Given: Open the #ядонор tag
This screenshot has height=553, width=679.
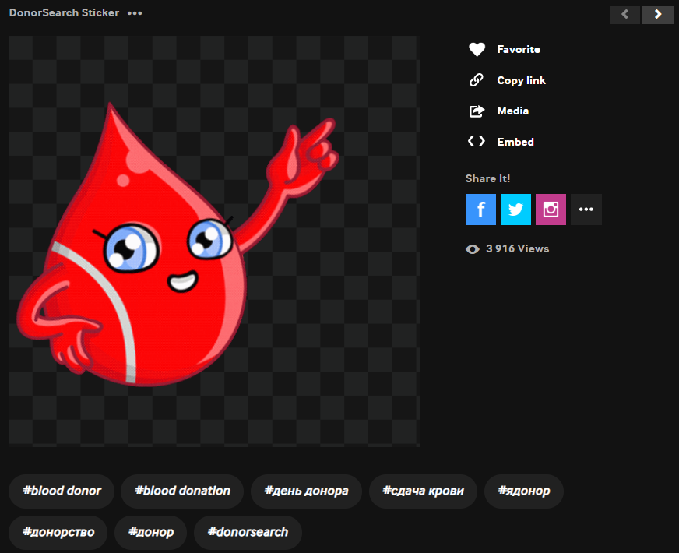Looking at the screenshot, I should pos(523,491).
